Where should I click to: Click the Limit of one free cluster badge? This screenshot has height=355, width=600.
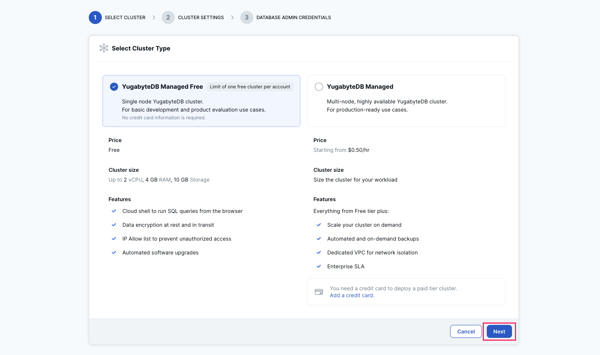pos(250,86)
